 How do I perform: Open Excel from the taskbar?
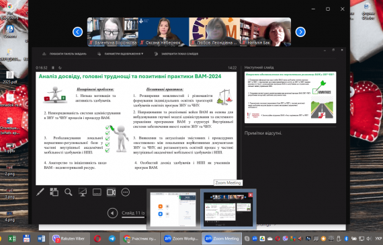tap(12, 238)
